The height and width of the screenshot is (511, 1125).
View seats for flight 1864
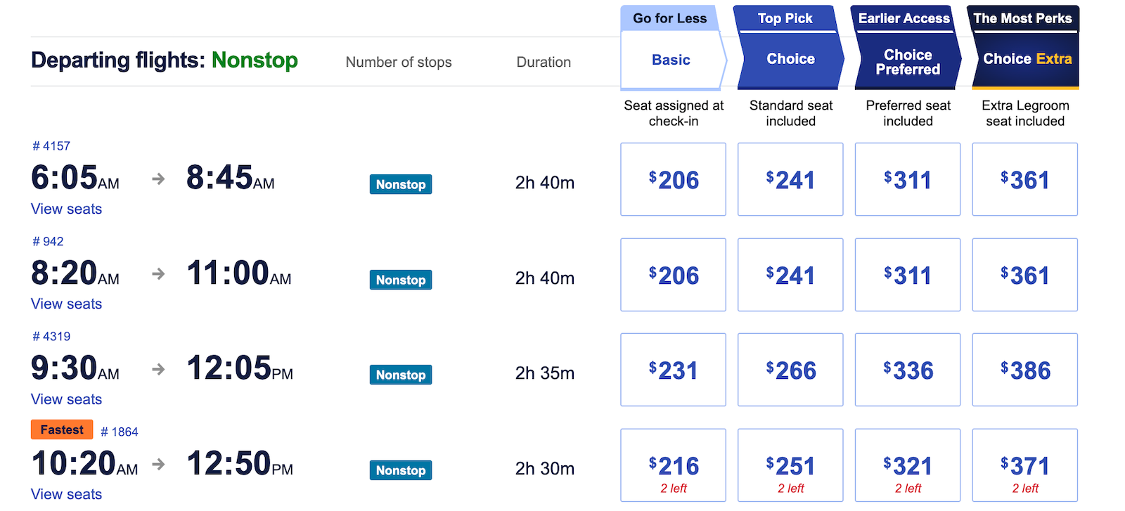tap(65, 494)
